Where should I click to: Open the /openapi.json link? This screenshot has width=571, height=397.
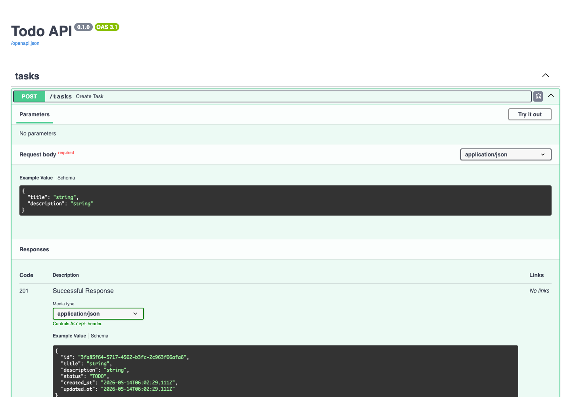(25, 43)
